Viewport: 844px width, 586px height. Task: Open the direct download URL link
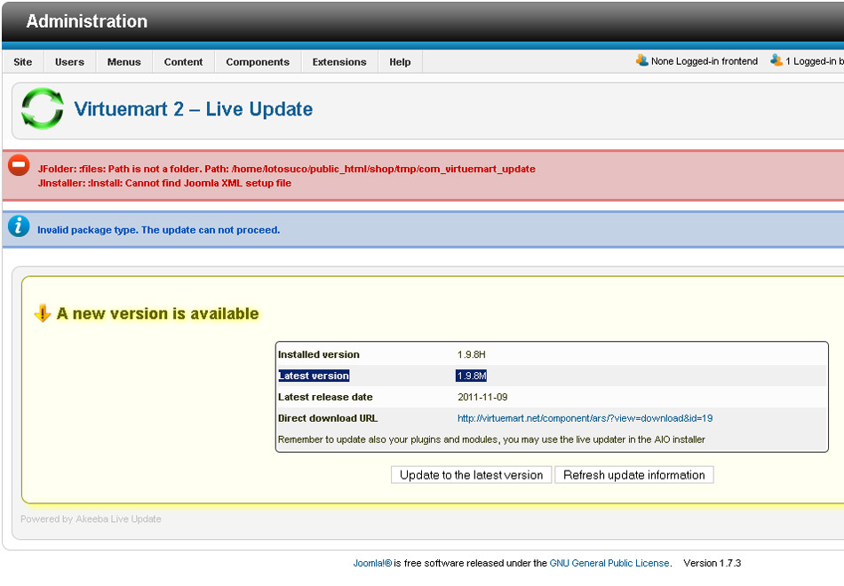click(x=585, y=418)
